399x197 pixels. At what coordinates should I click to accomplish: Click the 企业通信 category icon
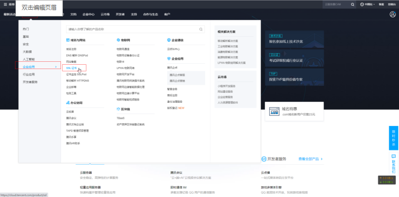[169, 40]
